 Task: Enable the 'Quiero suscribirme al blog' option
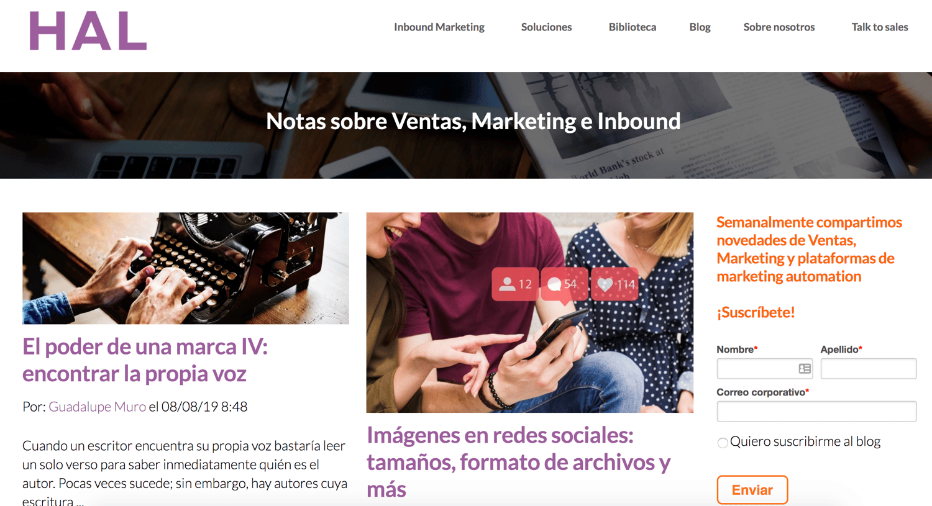(x=723, y=443)
